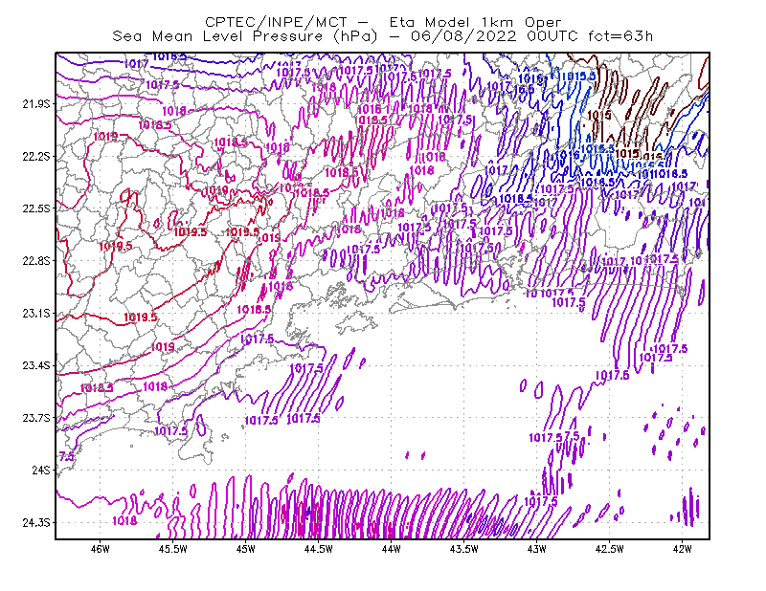Select the 22.8S latitude axis label
Image resolution: width=766 pixels, height=591 pixels.
click(x=36, y=261)
